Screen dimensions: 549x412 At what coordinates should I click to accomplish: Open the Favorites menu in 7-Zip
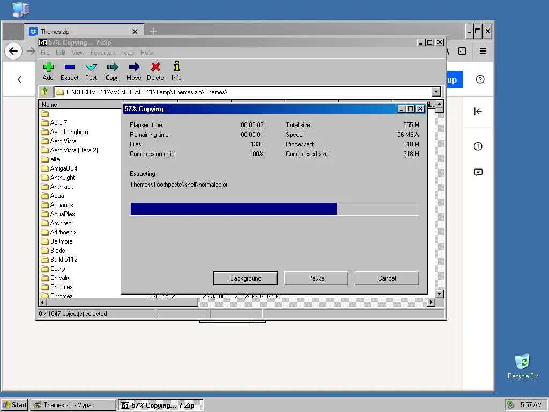pyautogui.click(x=102, y=53)
